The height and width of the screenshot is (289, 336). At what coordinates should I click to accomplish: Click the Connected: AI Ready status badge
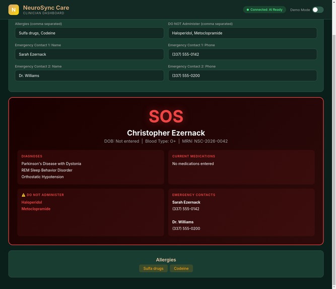264,10
